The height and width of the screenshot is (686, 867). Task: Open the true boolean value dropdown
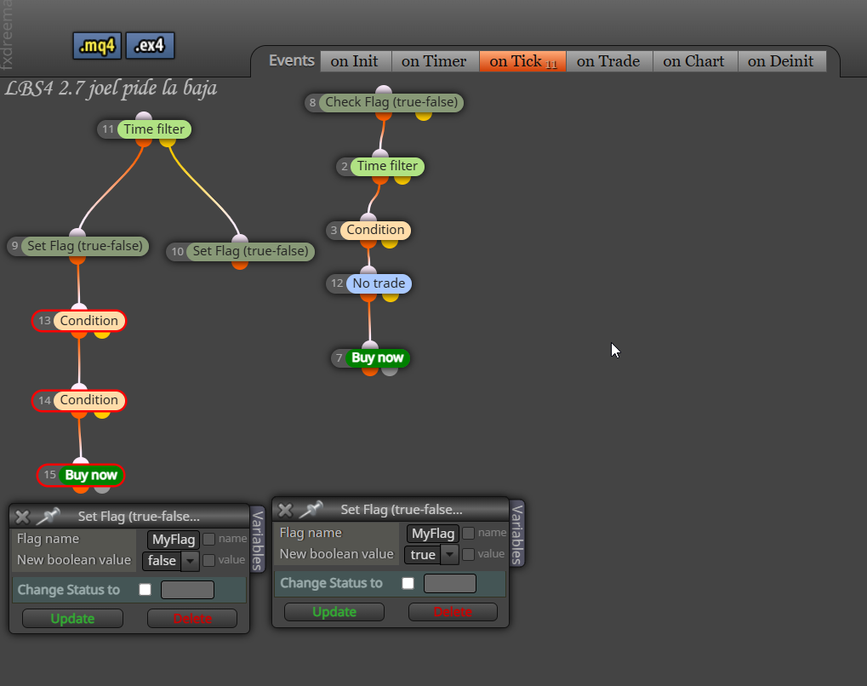pos(432,554)
